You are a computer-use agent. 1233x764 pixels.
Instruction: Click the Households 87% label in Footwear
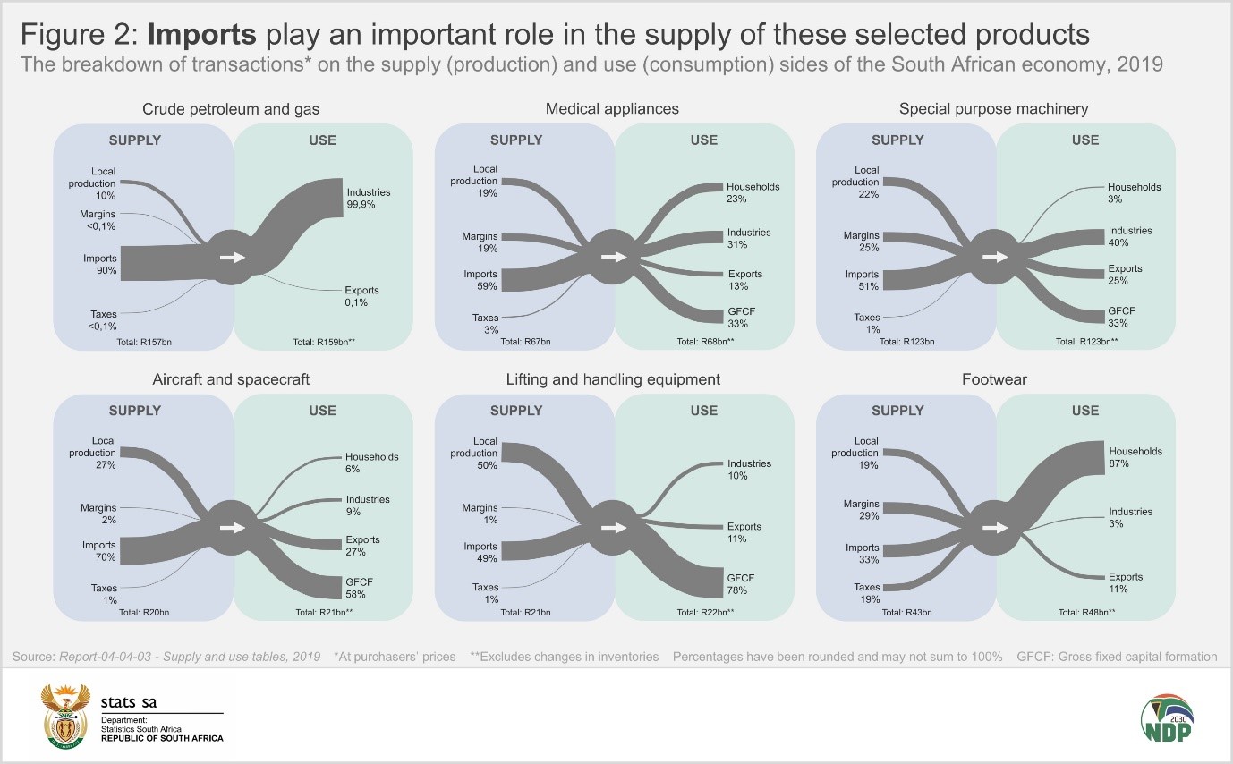coord(1135,457)
